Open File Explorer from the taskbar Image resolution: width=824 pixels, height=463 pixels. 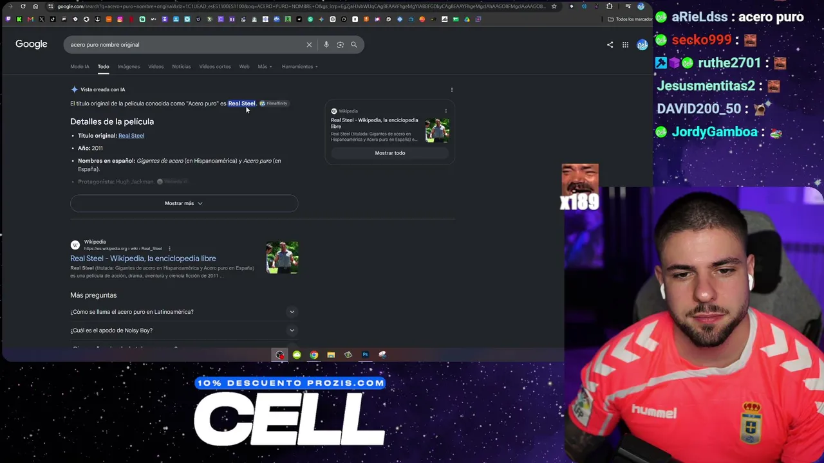click(x=331, y=354)
